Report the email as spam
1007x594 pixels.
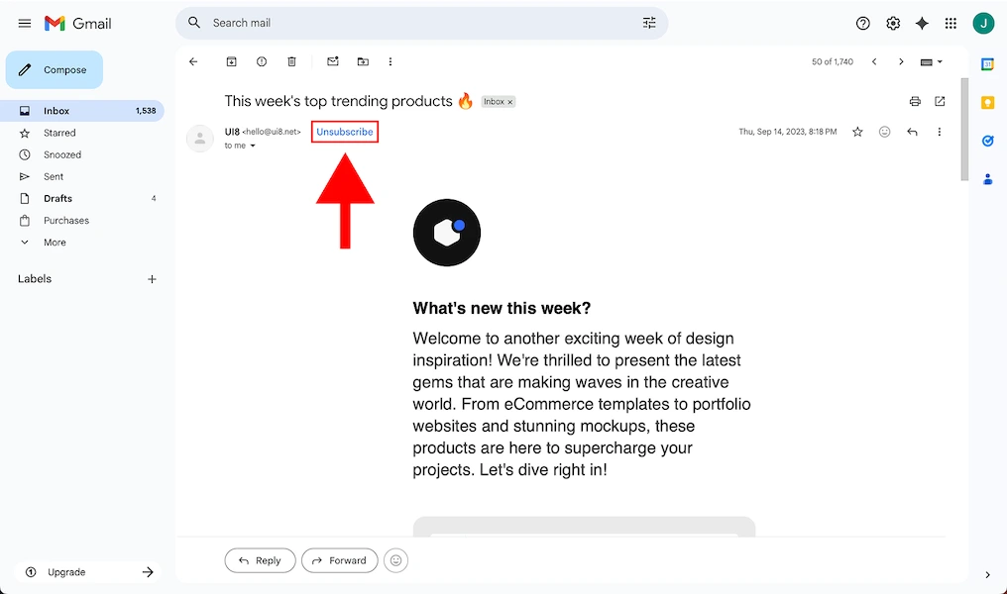pyautogui.click(x=261, y=61)
